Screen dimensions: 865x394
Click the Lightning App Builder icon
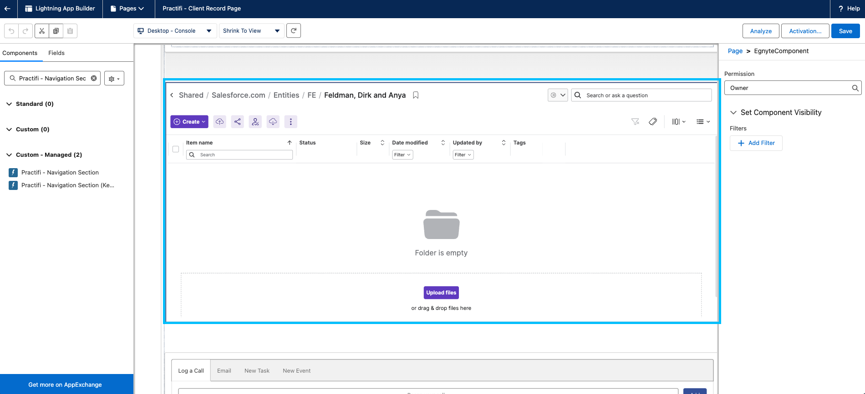[x=29, y=9]
